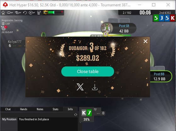Click the Post SB player avatar
The width and height of the screenshot is (176, 131).
107,28
